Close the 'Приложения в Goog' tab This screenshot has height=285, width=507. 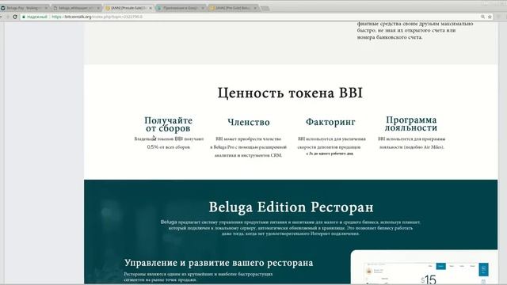coord(203,8)
